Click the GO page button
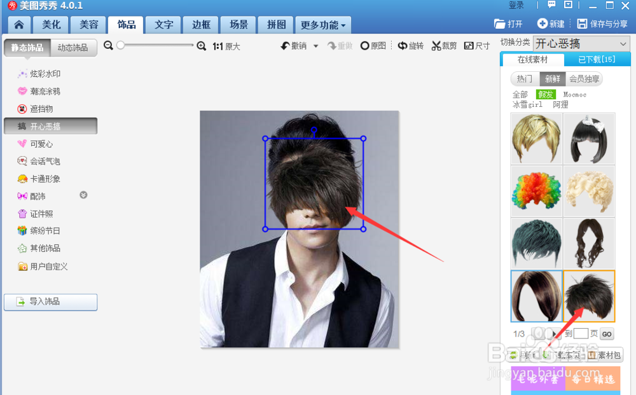 (607, 334)
